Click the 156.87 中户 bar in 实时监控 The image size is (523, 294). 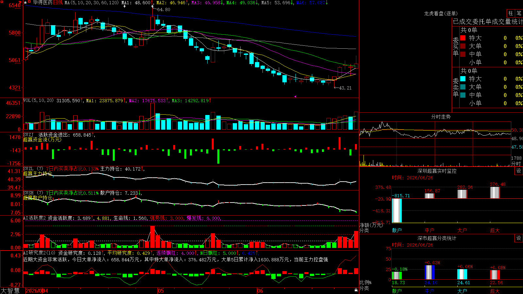pyautogui.click(x=430, y=196)
